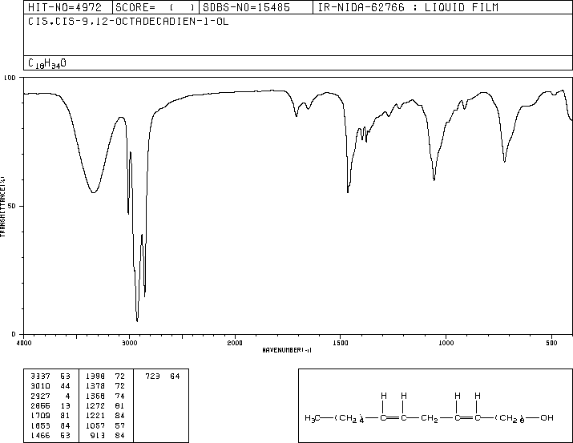Click the WAVENUMBER axis title
Viewport: 573px width, 443px height.
pyautogui.click(x=287, y=350)
